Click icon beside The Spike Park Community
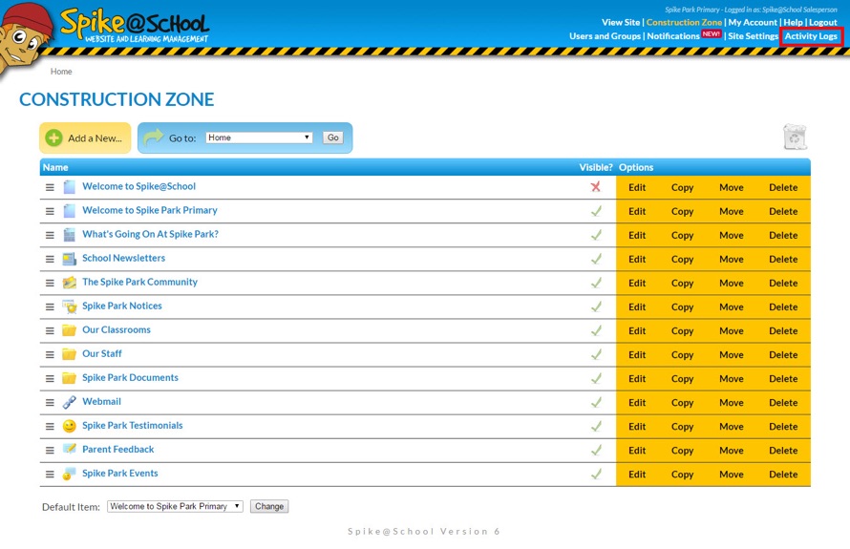Screen dimensions: 850x549 point(70,283)
